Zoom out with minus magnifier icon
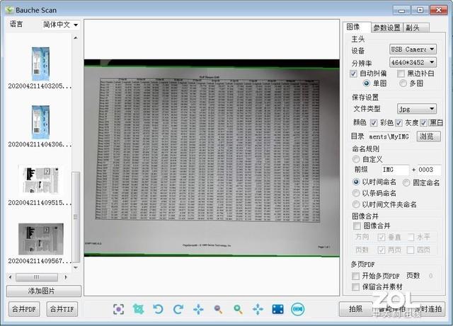Screen dimensions: 453x326 [218, 309]
